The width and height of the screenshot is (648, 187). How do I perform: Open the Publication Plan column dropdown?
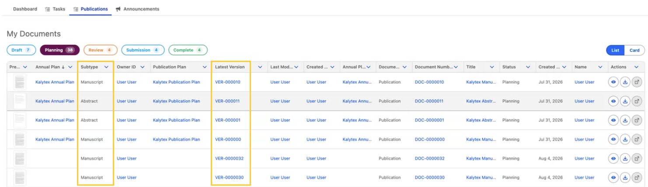tap(205, 67)
